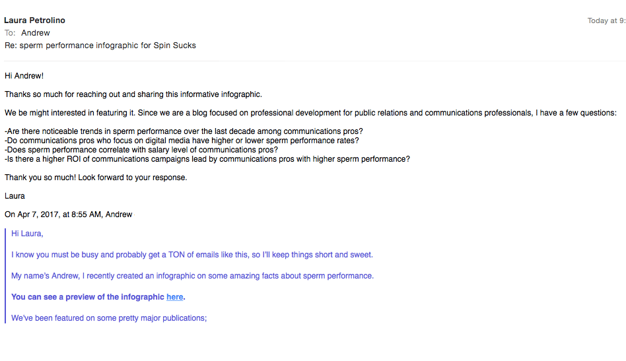
Task: Select the recipient Andrew in the To field
Action: tap(36, 33)
